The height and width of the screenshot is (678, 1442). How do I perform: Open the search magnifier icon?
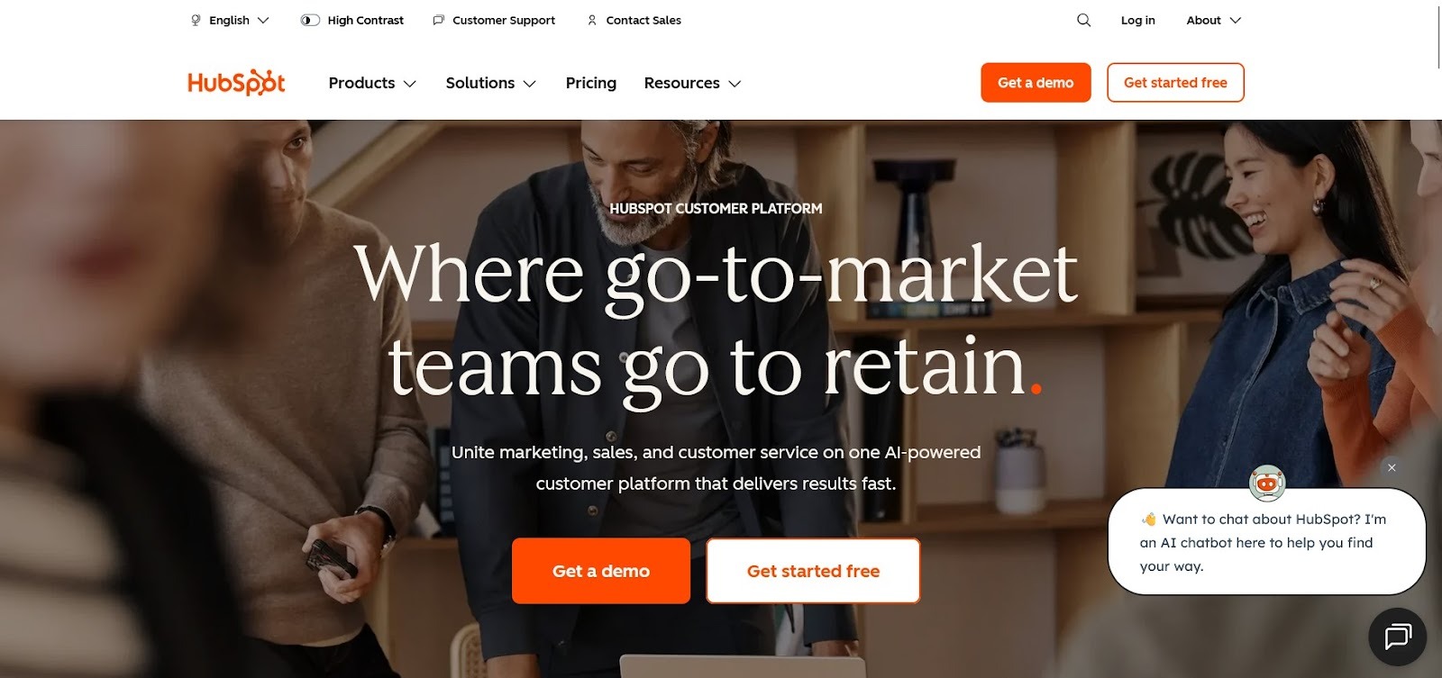pos(1083,20)
